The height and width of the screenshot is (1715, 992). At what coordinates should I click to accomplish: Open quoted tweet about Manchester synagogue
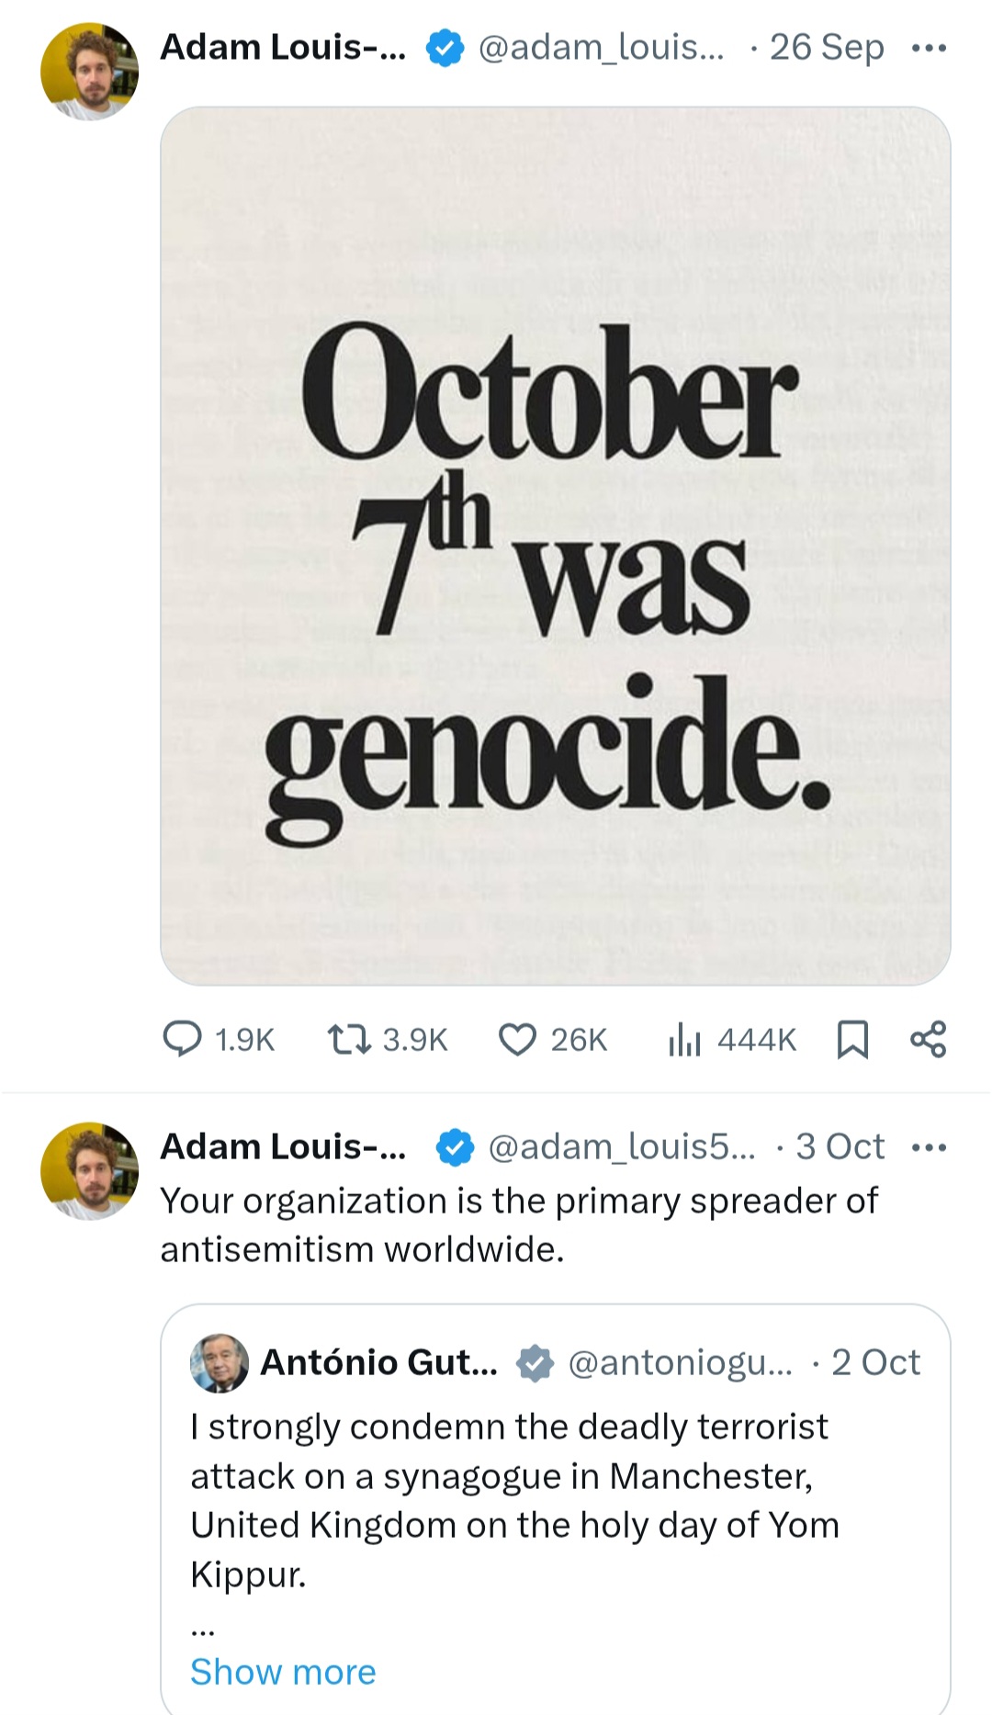556,1508
